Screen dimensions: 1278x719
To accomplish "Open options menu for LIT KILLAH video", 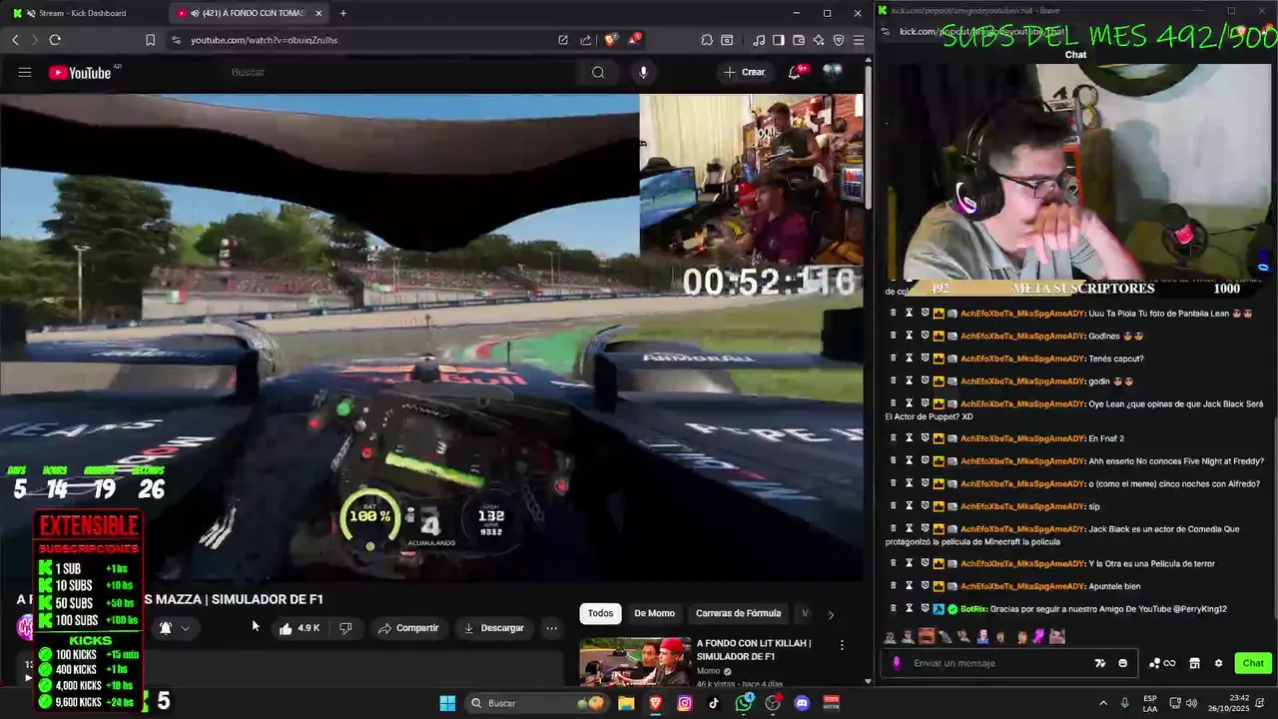I will (842, 645).
